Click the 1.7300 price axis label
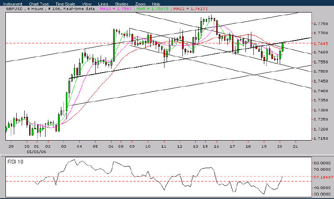 [321, 110]
